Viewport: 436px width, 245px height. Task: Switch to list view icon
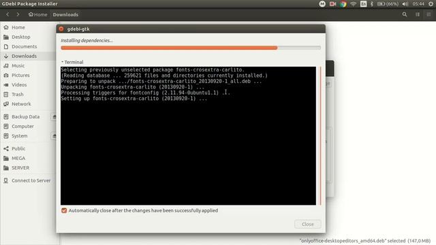(418, 14)
